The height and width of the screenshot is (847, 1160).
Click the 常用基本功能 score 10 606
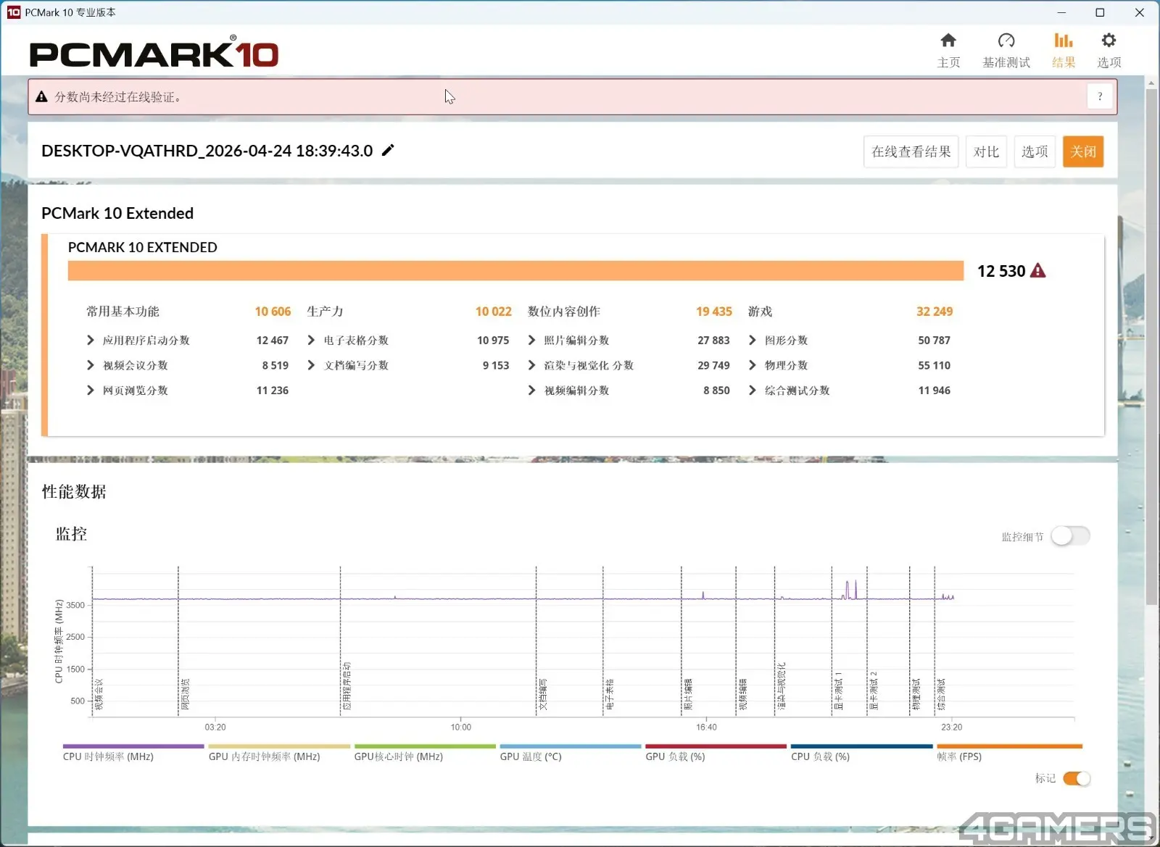(x=273, y=312)
